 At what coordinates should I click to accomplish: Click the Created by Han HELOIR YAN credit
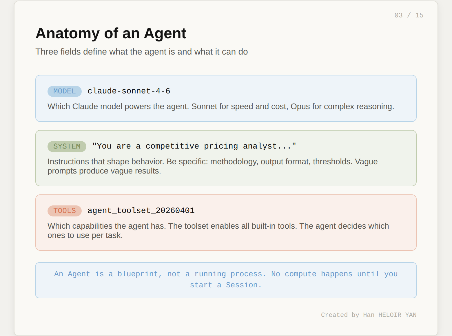click(x=369, y=315)
